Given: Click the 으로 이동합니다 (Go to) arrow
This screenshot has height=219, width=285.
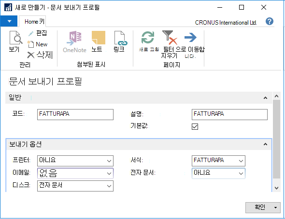Looking at the screenshot, I should (190, 37).
